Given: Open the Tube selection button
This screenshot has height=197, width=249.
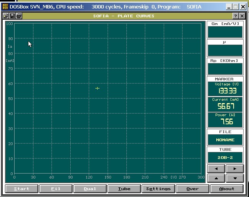Looking at the screenshot, I should 124,189.
